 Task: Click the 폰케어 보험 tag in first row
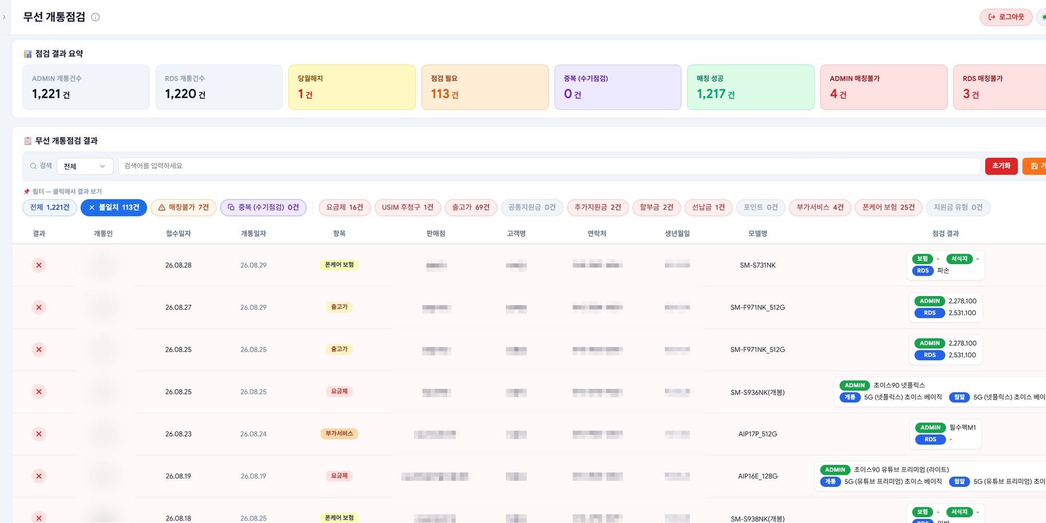(x=339, y=265)
